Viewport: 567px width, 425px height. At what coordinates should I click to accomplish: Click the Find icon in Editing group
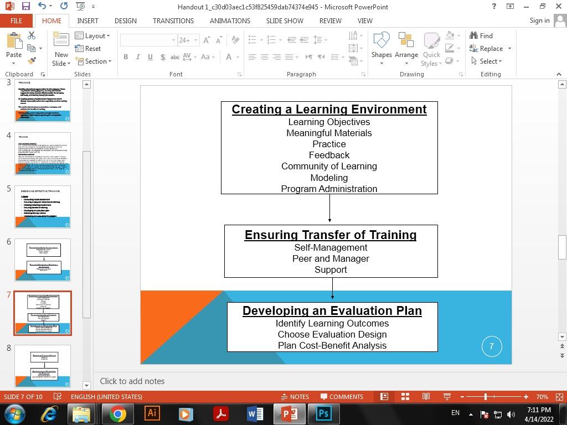pos(482,35)
